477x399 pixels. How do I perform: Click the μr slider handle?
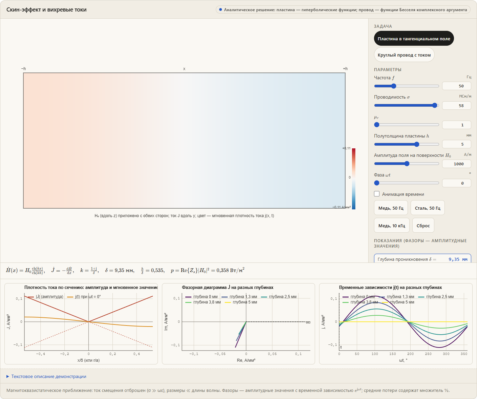[x=377, y=125]
